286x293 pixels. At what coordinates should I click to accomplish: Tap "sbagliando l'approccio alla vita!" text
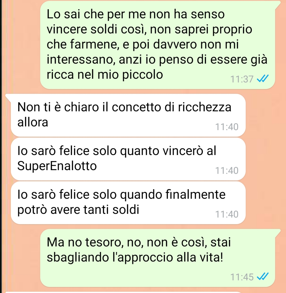pyautogui.click(x=135, y=258)
